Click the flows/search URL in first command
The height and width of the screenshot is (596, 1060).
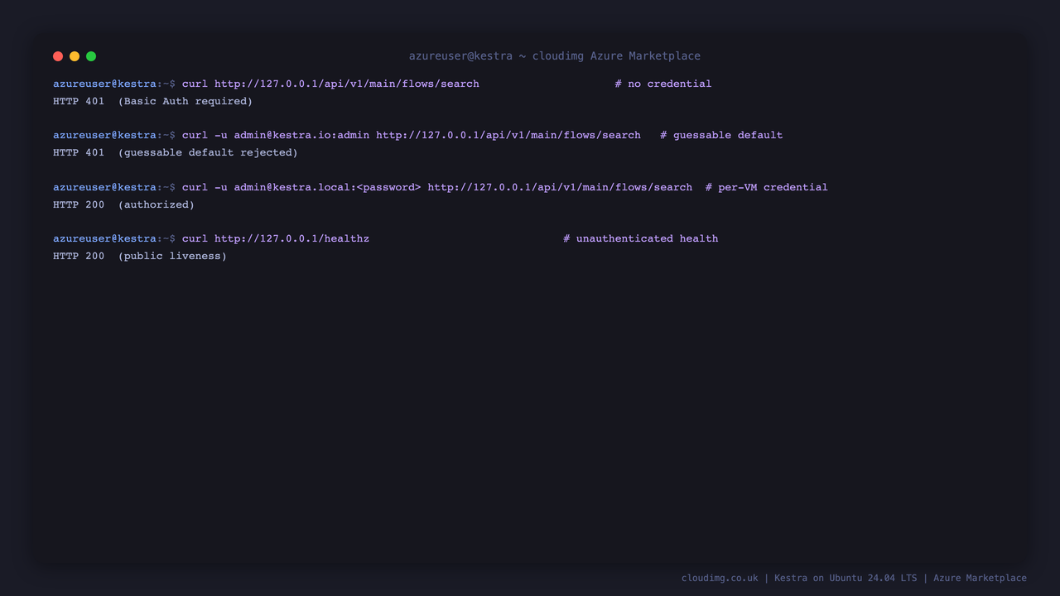347,84
